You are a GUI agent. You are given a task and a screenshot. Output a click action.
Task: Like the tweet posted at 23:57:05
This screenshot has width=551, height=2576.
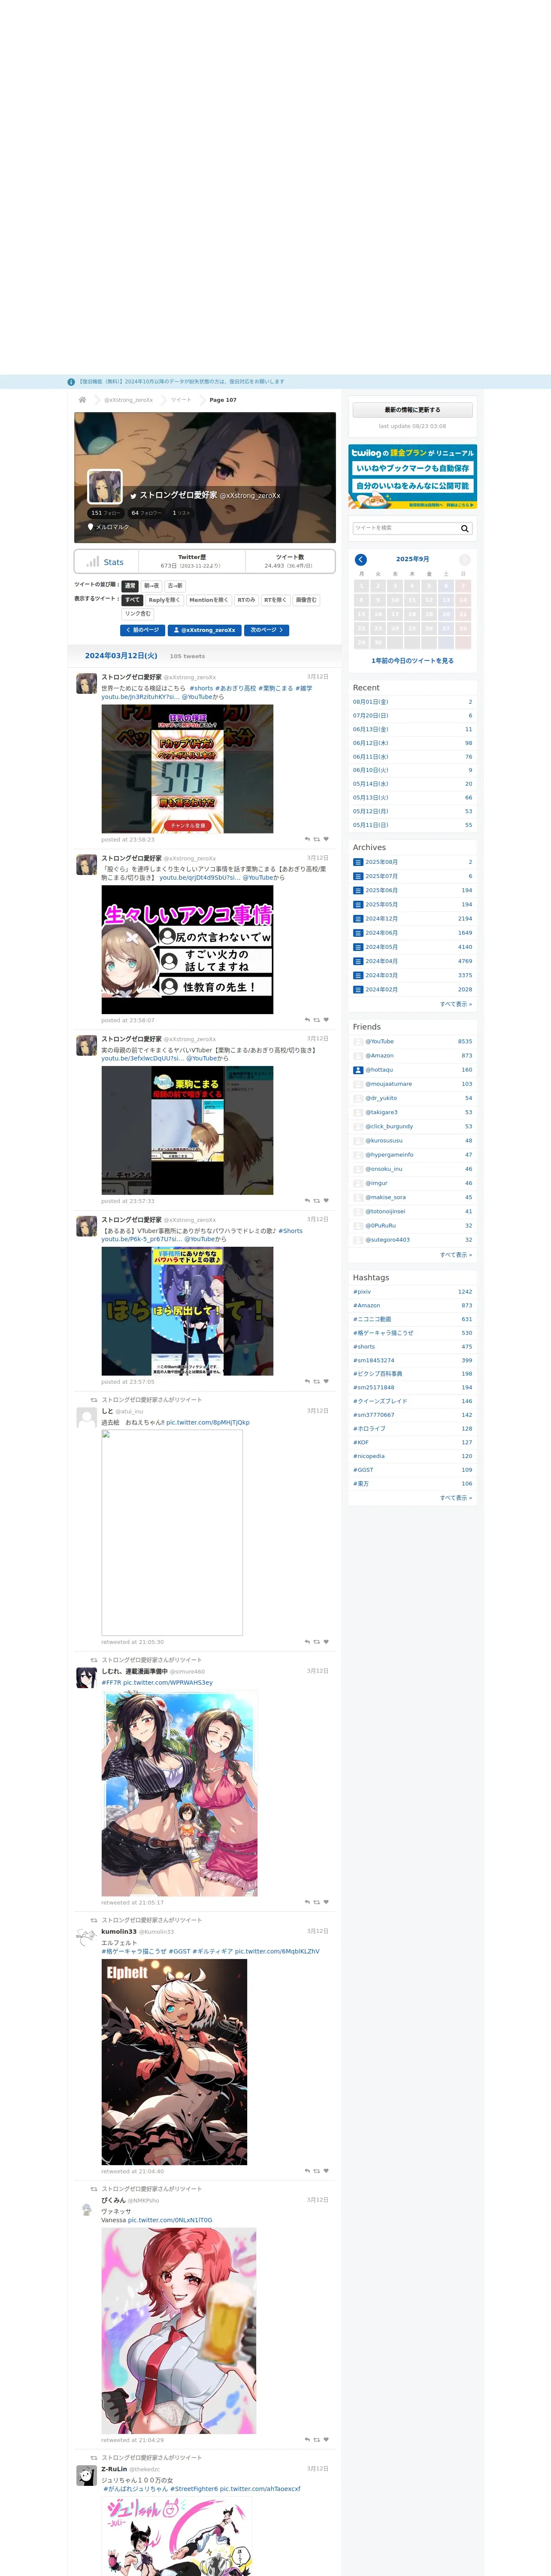326,1382
